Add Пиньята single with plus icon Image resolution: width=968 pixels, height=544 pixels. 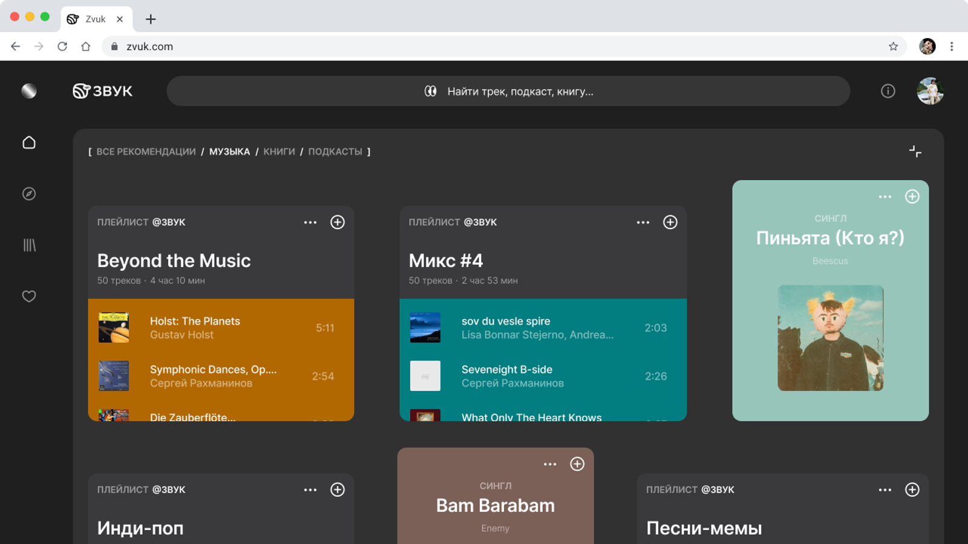pos(912,196)
